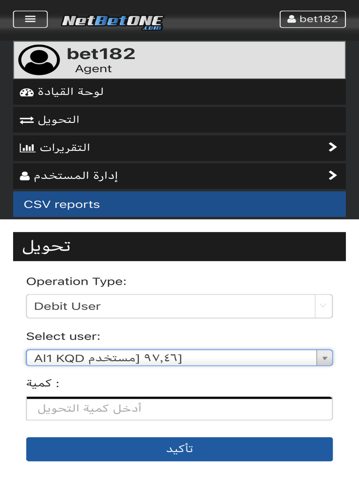The height and width of the screenshot is (478, 359).
Task: Click the dashboard gauge icon
Action: [27, 92]
